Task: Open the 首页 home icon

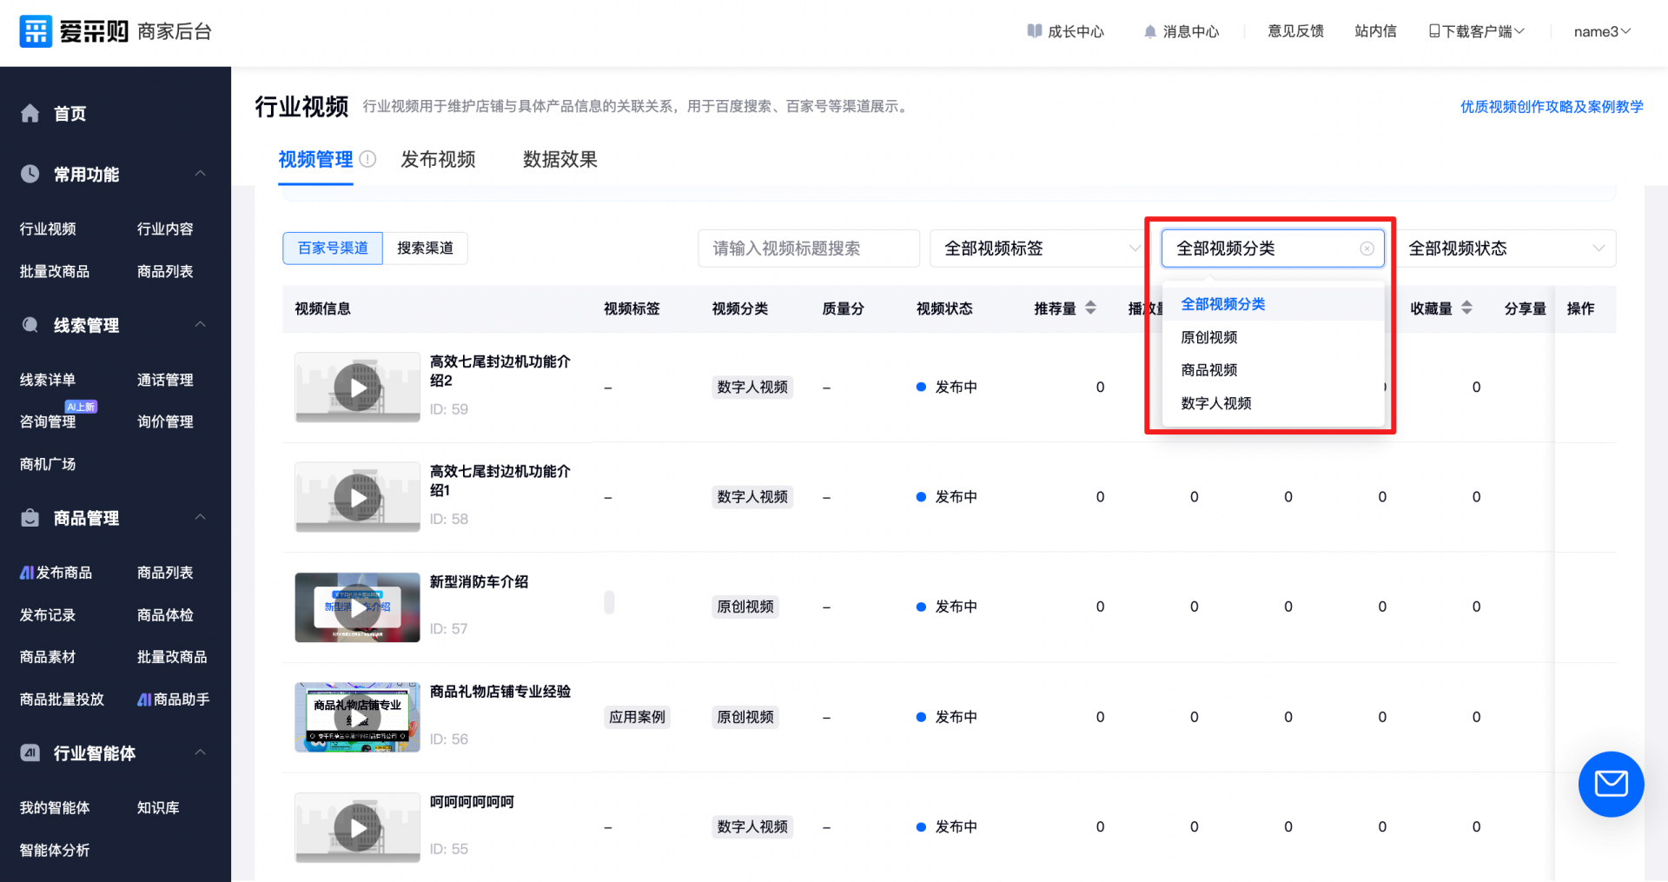Action: 30,113
